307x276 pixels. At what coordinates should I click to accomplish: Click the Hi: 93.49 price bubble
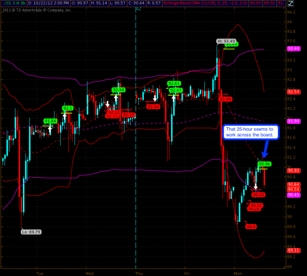(226, 41)
